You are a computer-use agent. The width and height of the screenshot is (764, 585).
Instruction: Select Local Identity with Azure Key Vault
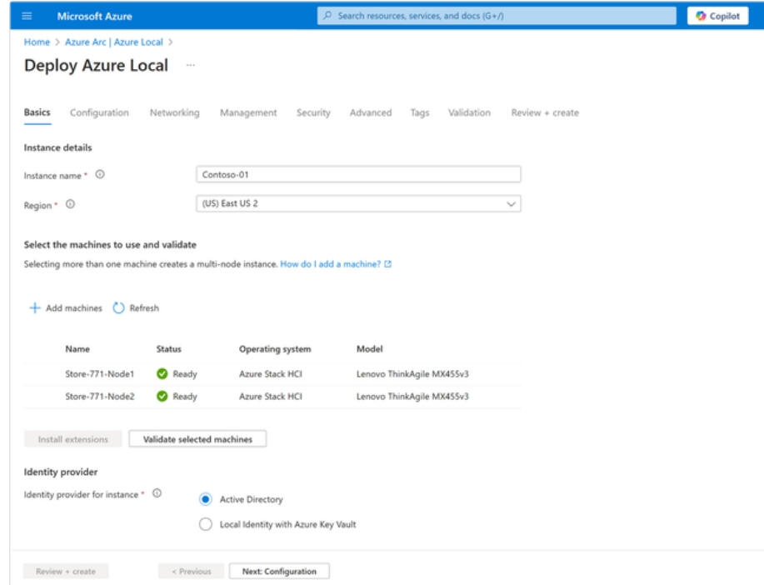click(x=206, y=524)
